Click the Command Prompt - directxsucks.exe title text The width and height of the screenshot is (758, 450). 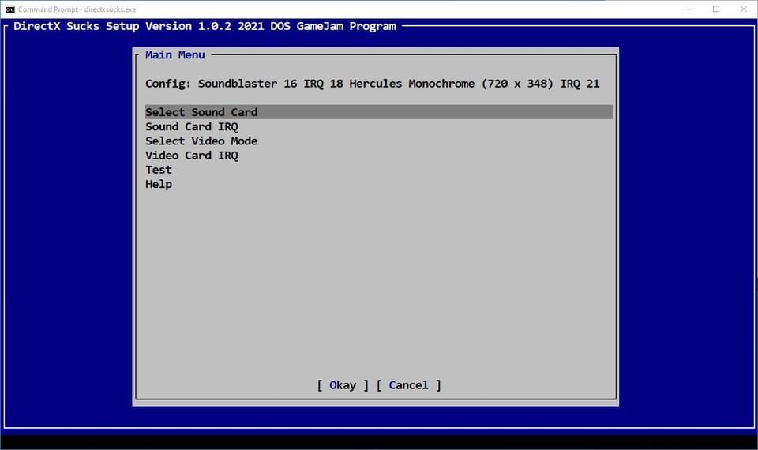[x=77, y=9]
